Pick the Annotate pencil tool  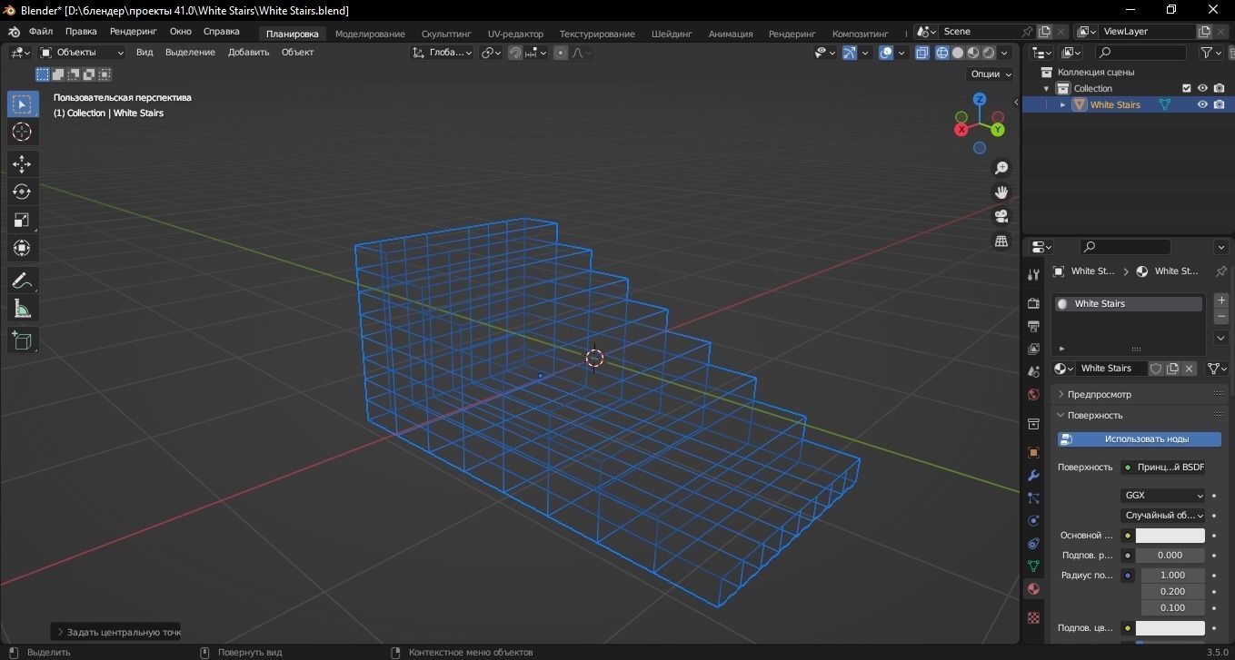pyautogui.click(x=22, y=281)
